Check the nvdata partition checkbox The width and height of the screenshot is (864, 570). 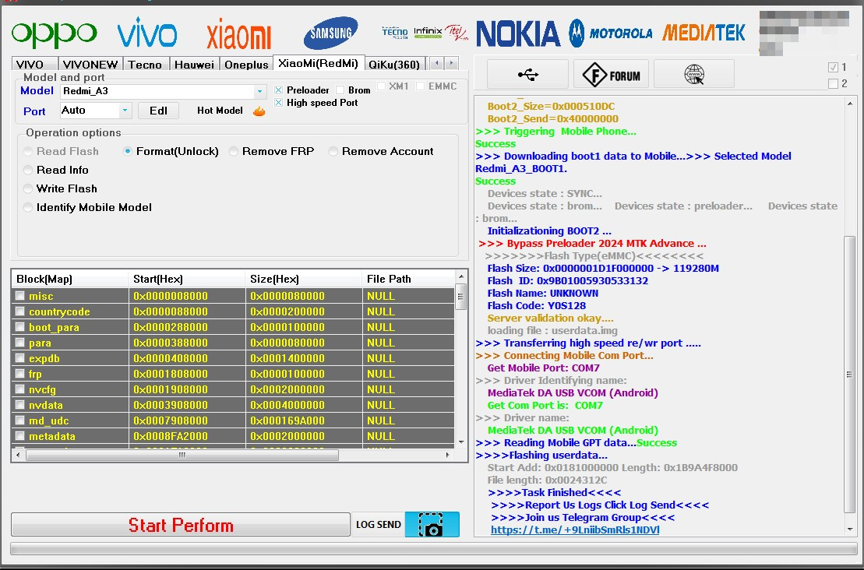19,405
